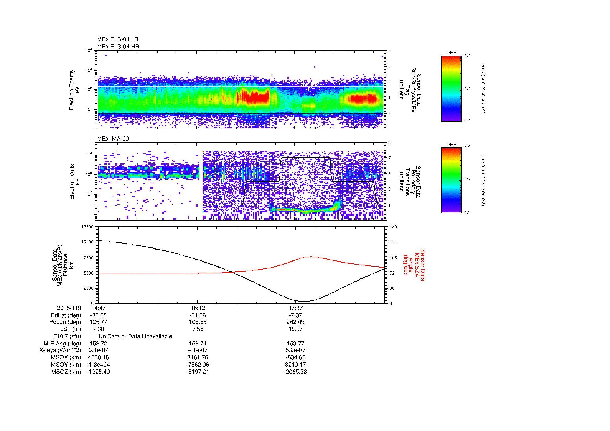Image resolution: width=610 pixels, height=431 pixels.
Task: Click LST value 7.58
Action: coord(198,329)
